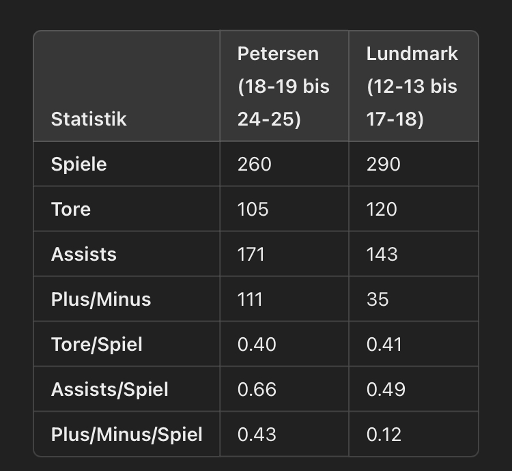
Task: Click the Plus/Minus/Spiel row label
Action: pos(126,435)
